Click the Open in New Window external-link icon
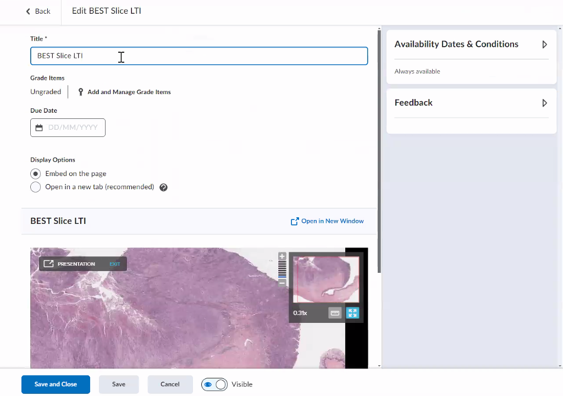The height and width of the screenshot is (396, 563). pyautogui.click(x=295, y=221)
